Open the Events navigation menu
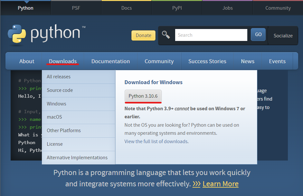 tap(277, 61)
